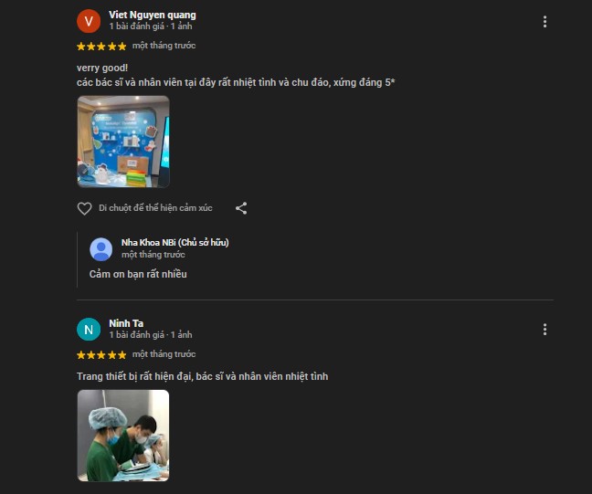The width and height of the screenshot is (592, 494).
Task: Open Ninh Ta's profile name
Action: click(126, 323)
